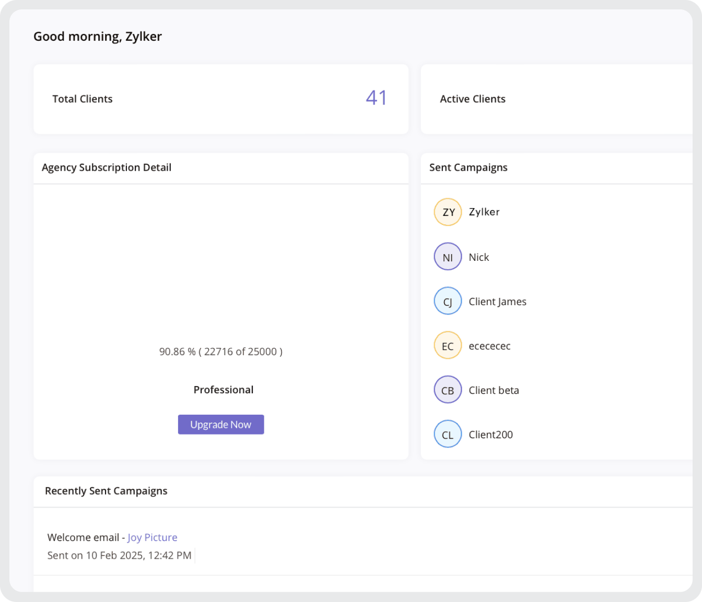Select Client200 in the list
This screenshot has height=602, width=702.
click(x=491, y=435)
